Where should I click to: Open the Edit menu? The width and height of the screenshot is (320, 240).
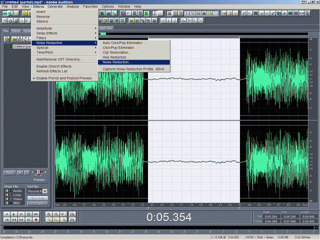click(14, 6)
